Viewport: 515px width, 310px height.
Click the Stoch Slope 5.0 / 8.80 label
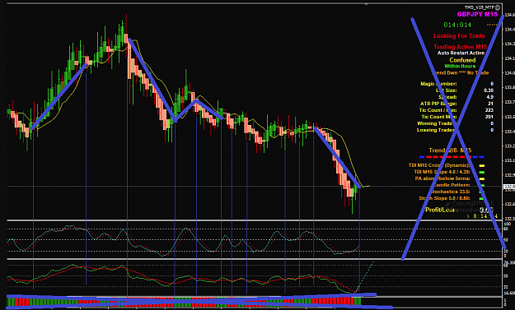444,198
